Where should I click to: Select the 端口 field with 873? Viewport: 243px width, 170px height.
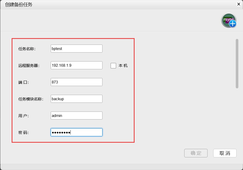coord(77,82)
